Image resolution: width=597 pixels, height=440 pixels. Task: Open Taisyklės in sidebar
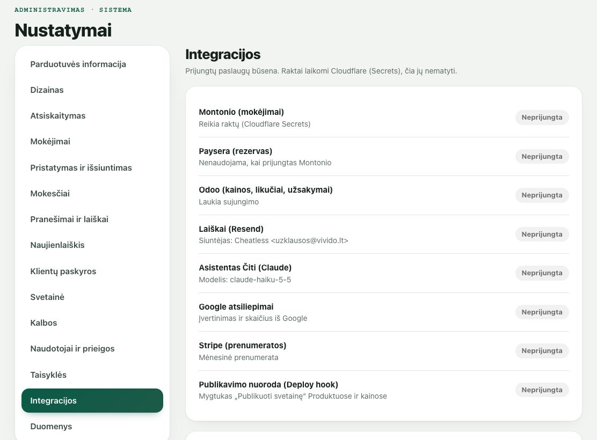[92, 375]
